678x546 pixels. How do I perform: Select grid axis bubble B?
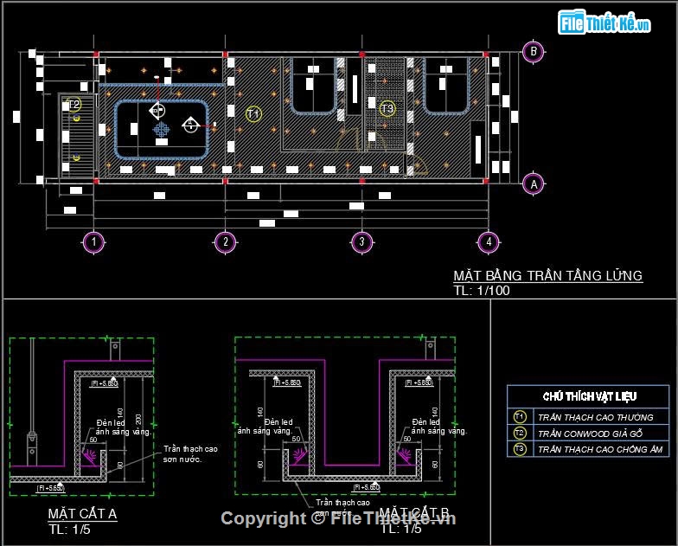534,52
